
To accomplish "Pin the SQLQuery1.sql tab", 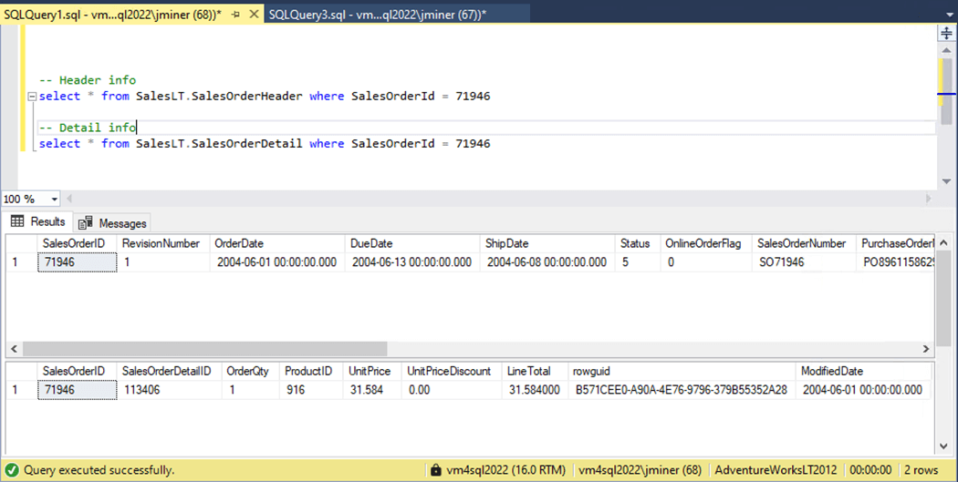I will coord(235,14).
